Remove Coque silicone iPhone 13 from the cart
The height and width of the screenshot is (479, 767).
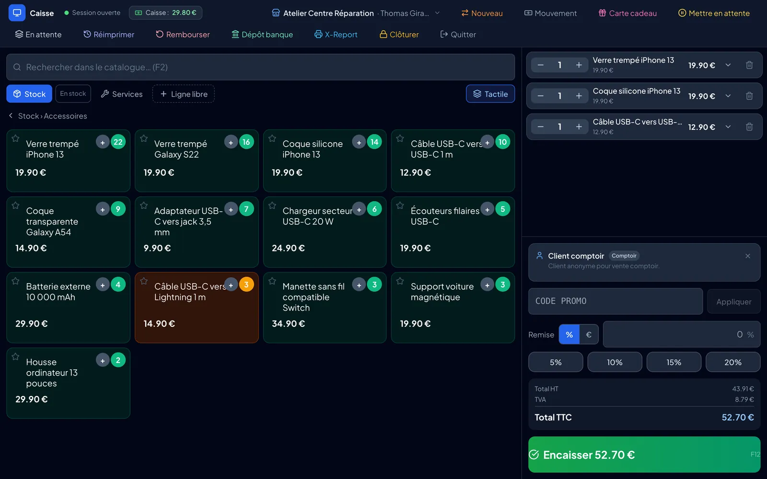pyautogui.click(x=749, y=96)
